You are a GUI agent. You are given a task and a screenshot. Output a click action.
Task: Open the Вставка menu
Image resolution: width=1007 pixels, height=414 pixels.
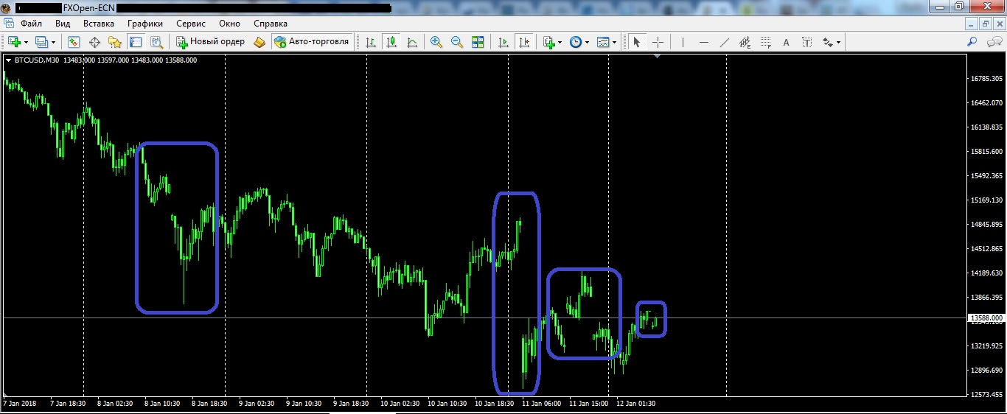(99, 24)
